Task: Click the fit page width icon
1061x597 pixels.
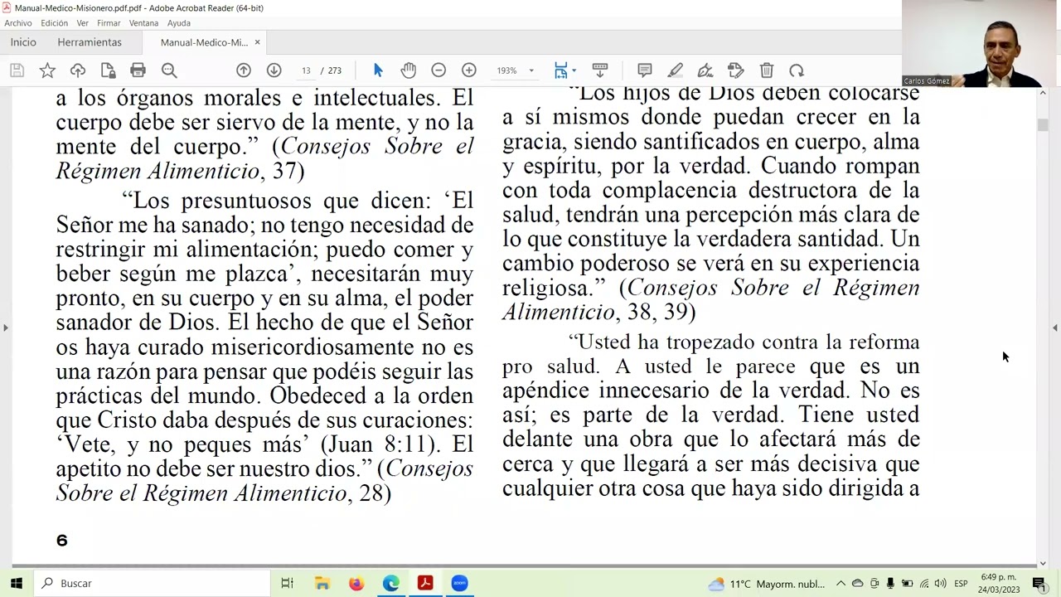Action: tap(561, 70)
